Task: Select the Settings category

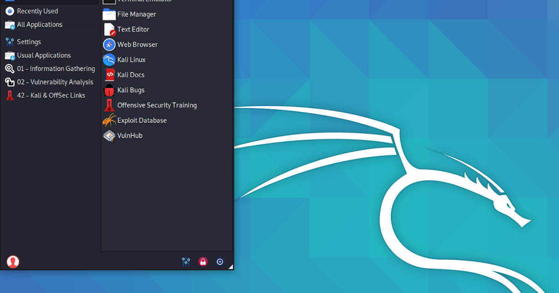Action: click(x=50, y=42)
